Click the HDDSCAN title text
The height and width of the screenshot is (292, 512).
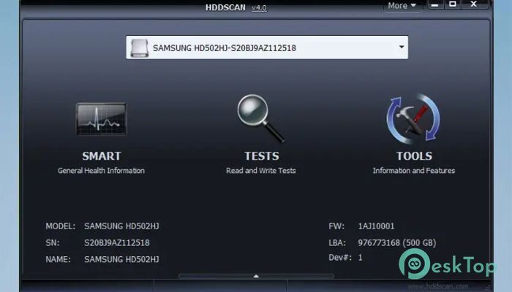pos(225,7)
